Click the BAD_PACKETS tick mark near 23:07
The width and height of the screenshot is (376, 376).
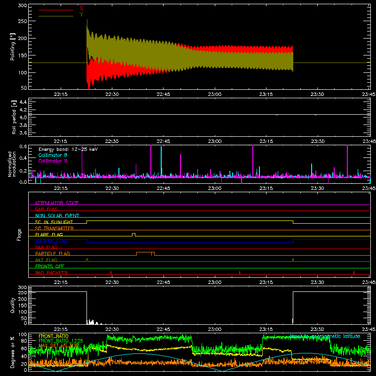pyautogui.click(x=240, y=273)
